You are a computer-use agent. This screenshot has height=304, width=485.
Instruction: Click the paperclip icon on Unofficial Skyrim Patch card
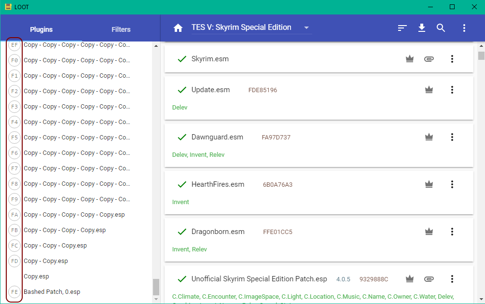[x=429, y=279]
